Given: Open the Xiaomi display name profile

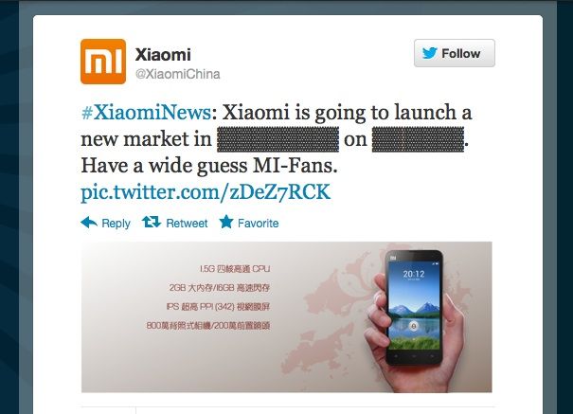Looking at the screenshot, I should click(163, 55).
